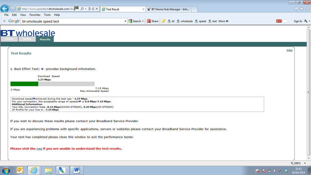The height and width of the screenshot is (175, 311).
Task: Open the Edit menu
Action: (x=14, y=15)
